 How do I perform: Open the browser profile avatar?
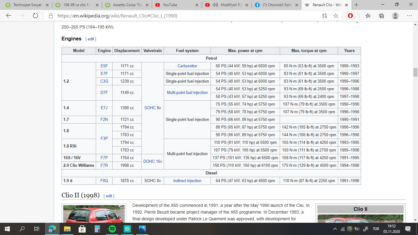coord(395,16)
